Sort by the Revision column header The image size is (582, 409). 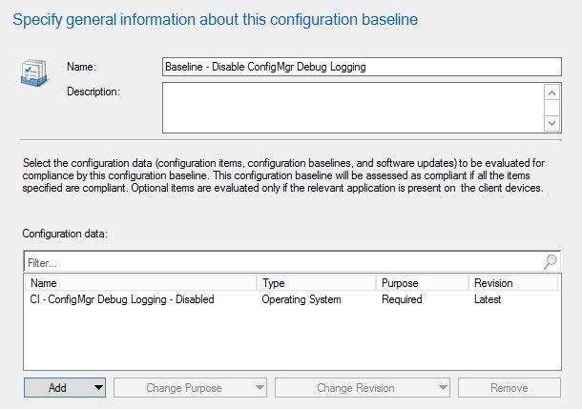click(x=513, y=283)
